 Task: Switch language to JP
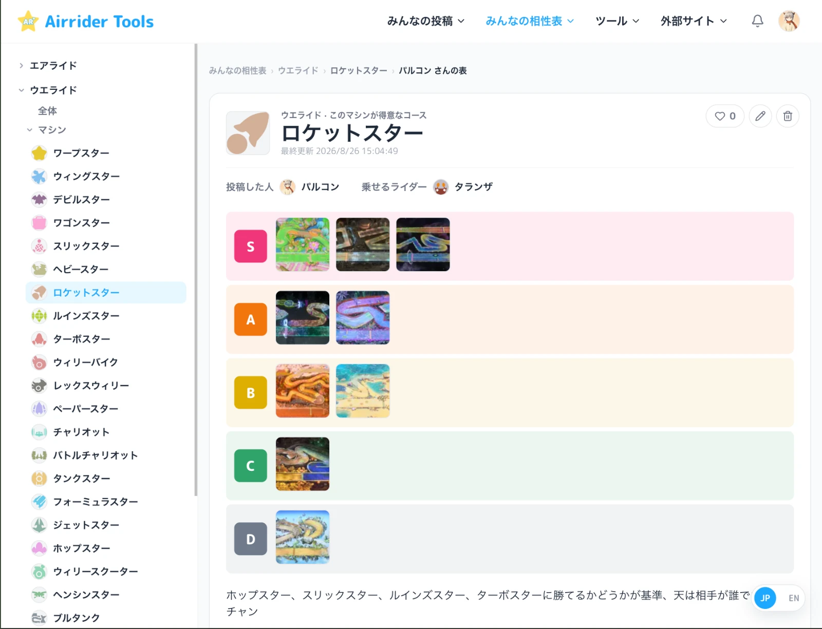tap(765, 598)
